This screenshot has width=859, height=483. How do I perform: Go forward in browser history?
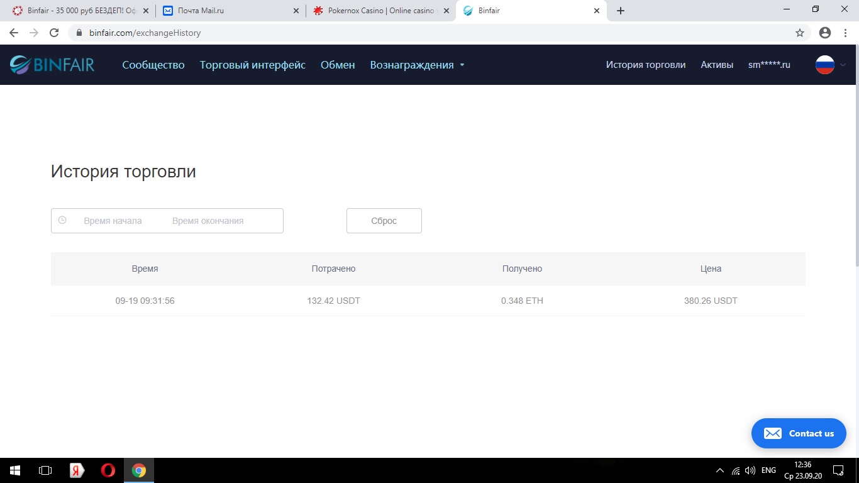(x=34, y=33)
